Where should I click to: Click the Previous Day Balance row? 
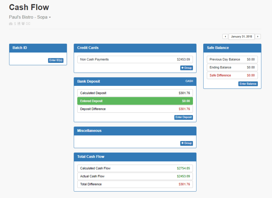point(232,59)
